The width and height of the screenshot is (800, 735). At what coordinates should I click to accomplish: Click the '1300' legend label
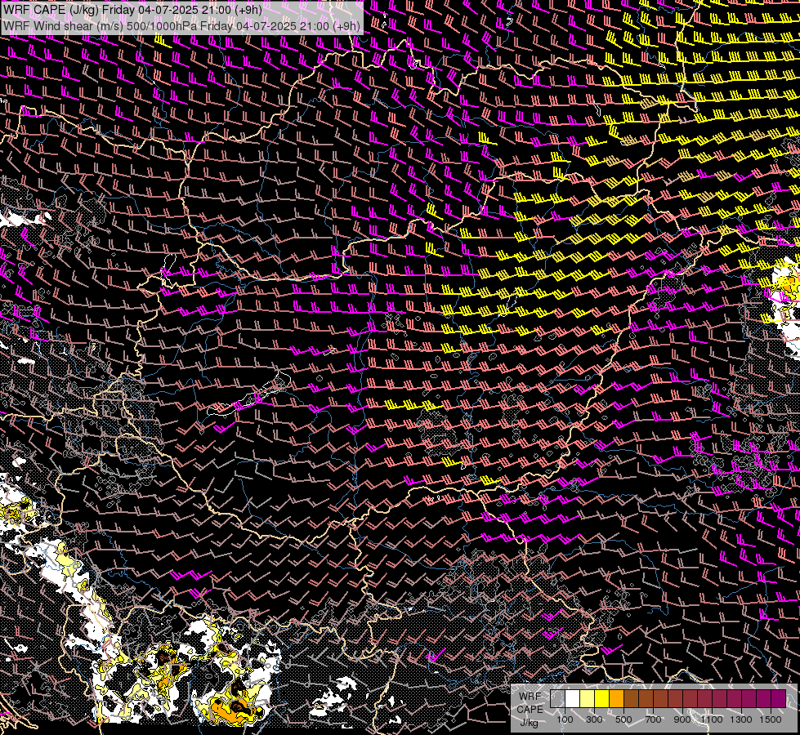coord(741,719)
